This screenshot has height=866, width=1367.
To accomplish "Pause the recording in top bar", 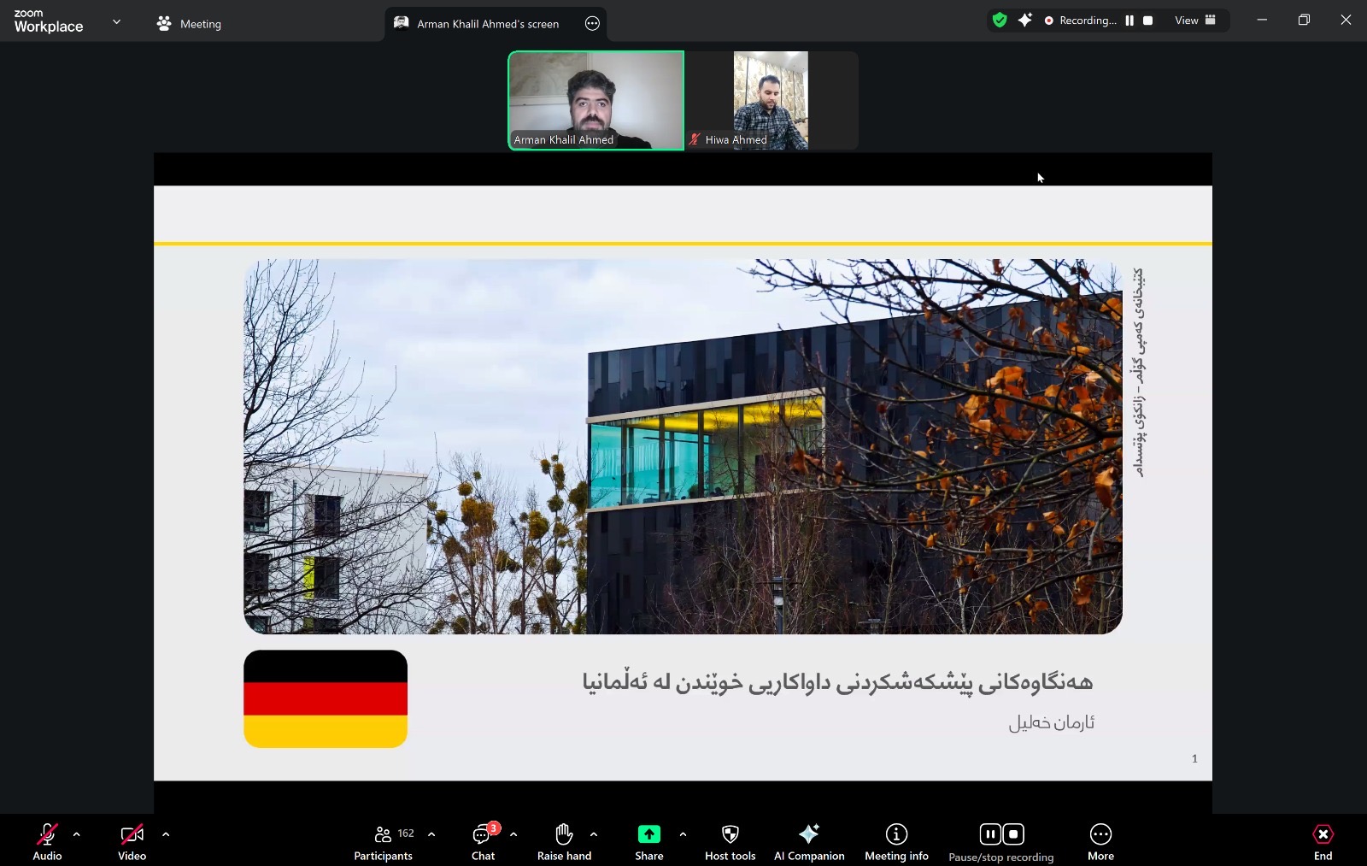I will (x=1129, y=21).
